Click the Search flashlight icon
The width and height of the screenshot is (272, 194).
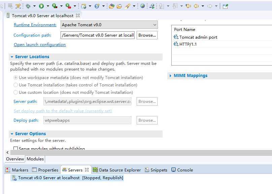tap(128, 6)
